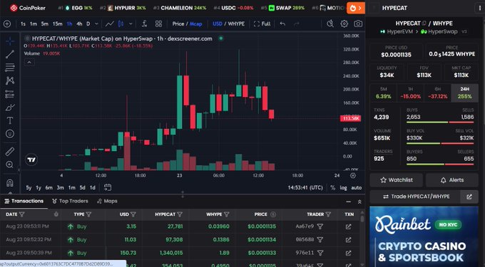Switch chart to Mcap mode
Viewport: 485px width, 267px height.
[x=196, y=23]
